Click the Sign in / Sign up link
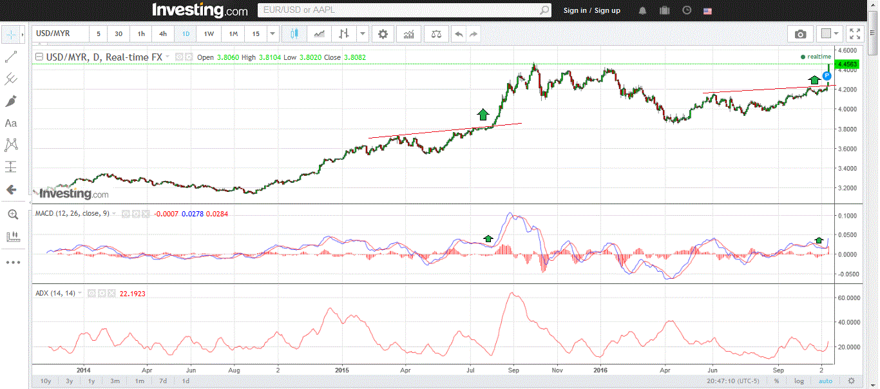 pyautogui.click(x=591, y=10)
